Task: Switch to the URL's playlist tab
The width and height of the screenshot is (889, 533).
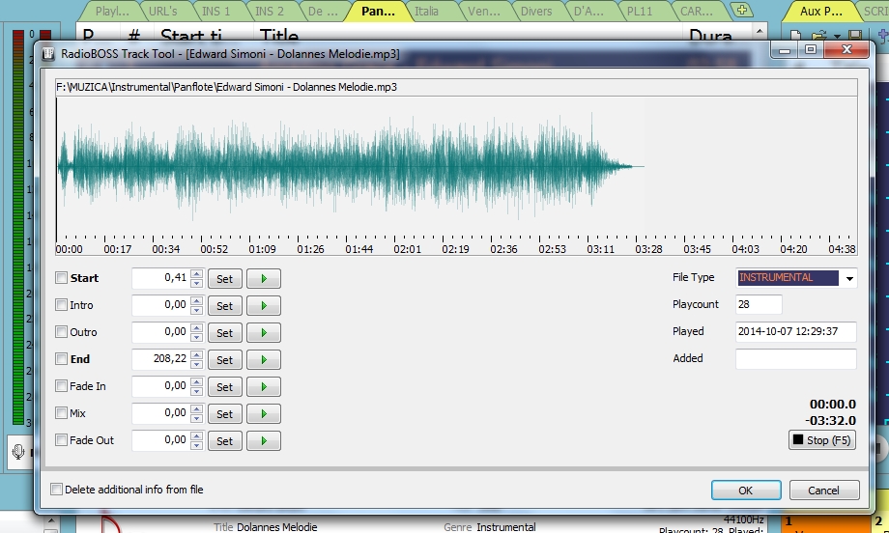Action: tap(162, 11)
